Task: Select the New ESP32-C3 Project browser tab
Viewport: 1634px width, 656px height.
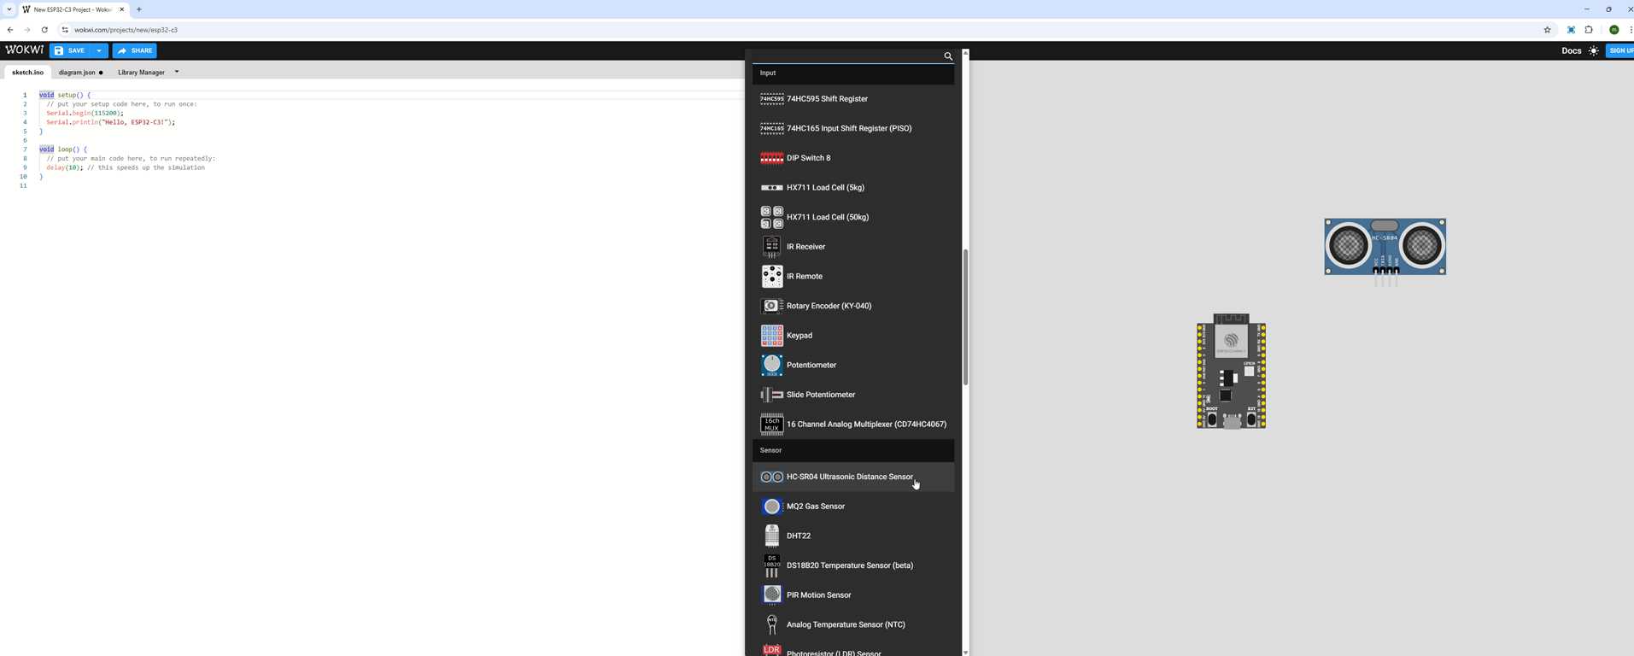Action: 72,9
